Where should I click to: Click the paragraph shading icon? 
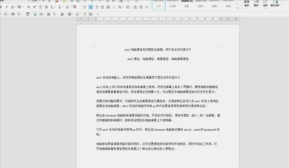120,7
